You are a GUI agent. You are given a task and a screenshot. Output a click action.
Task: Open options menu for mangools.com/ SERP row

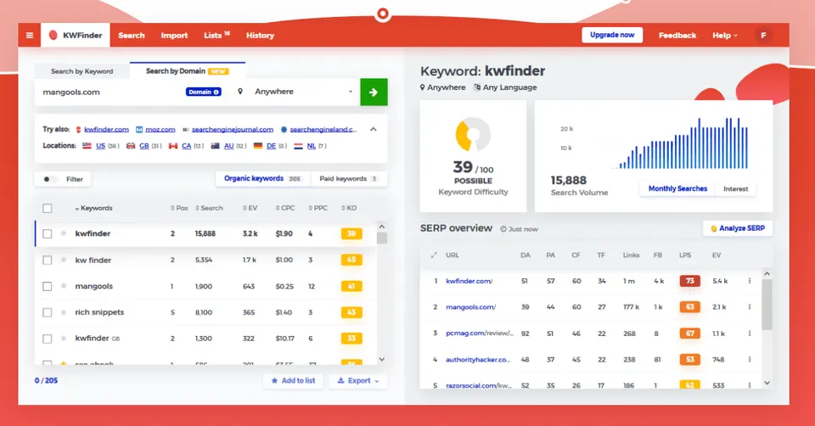point(750,307)
